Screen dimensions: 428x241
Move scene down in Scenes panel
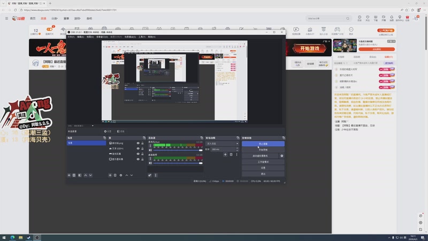(x=90, y=175)
